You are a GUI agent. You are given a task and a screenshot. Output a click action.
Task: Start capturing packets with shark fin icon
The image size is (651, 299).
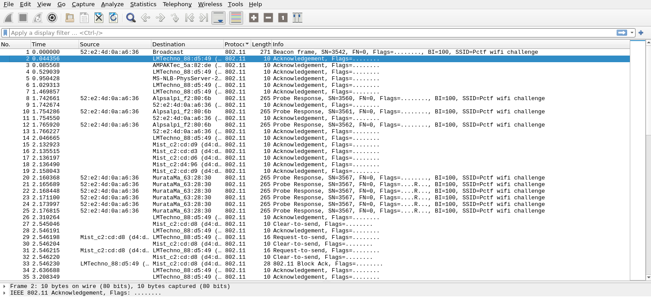(8, 18)
